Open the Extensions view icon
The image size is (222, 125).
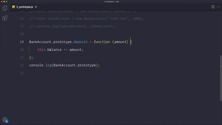tap(5, 18)
